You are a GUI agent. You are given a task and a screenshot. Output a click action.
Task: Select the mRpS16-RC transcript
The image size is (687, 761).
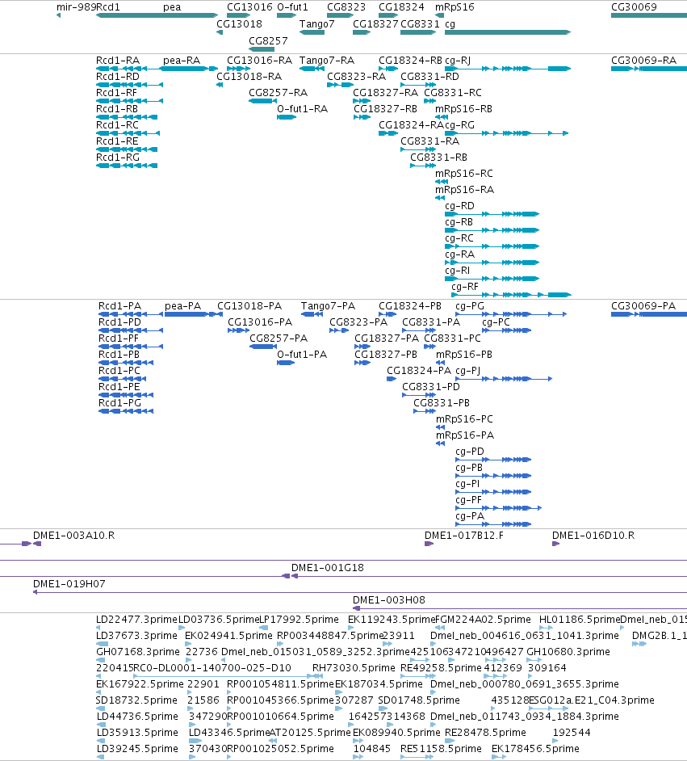464,173
